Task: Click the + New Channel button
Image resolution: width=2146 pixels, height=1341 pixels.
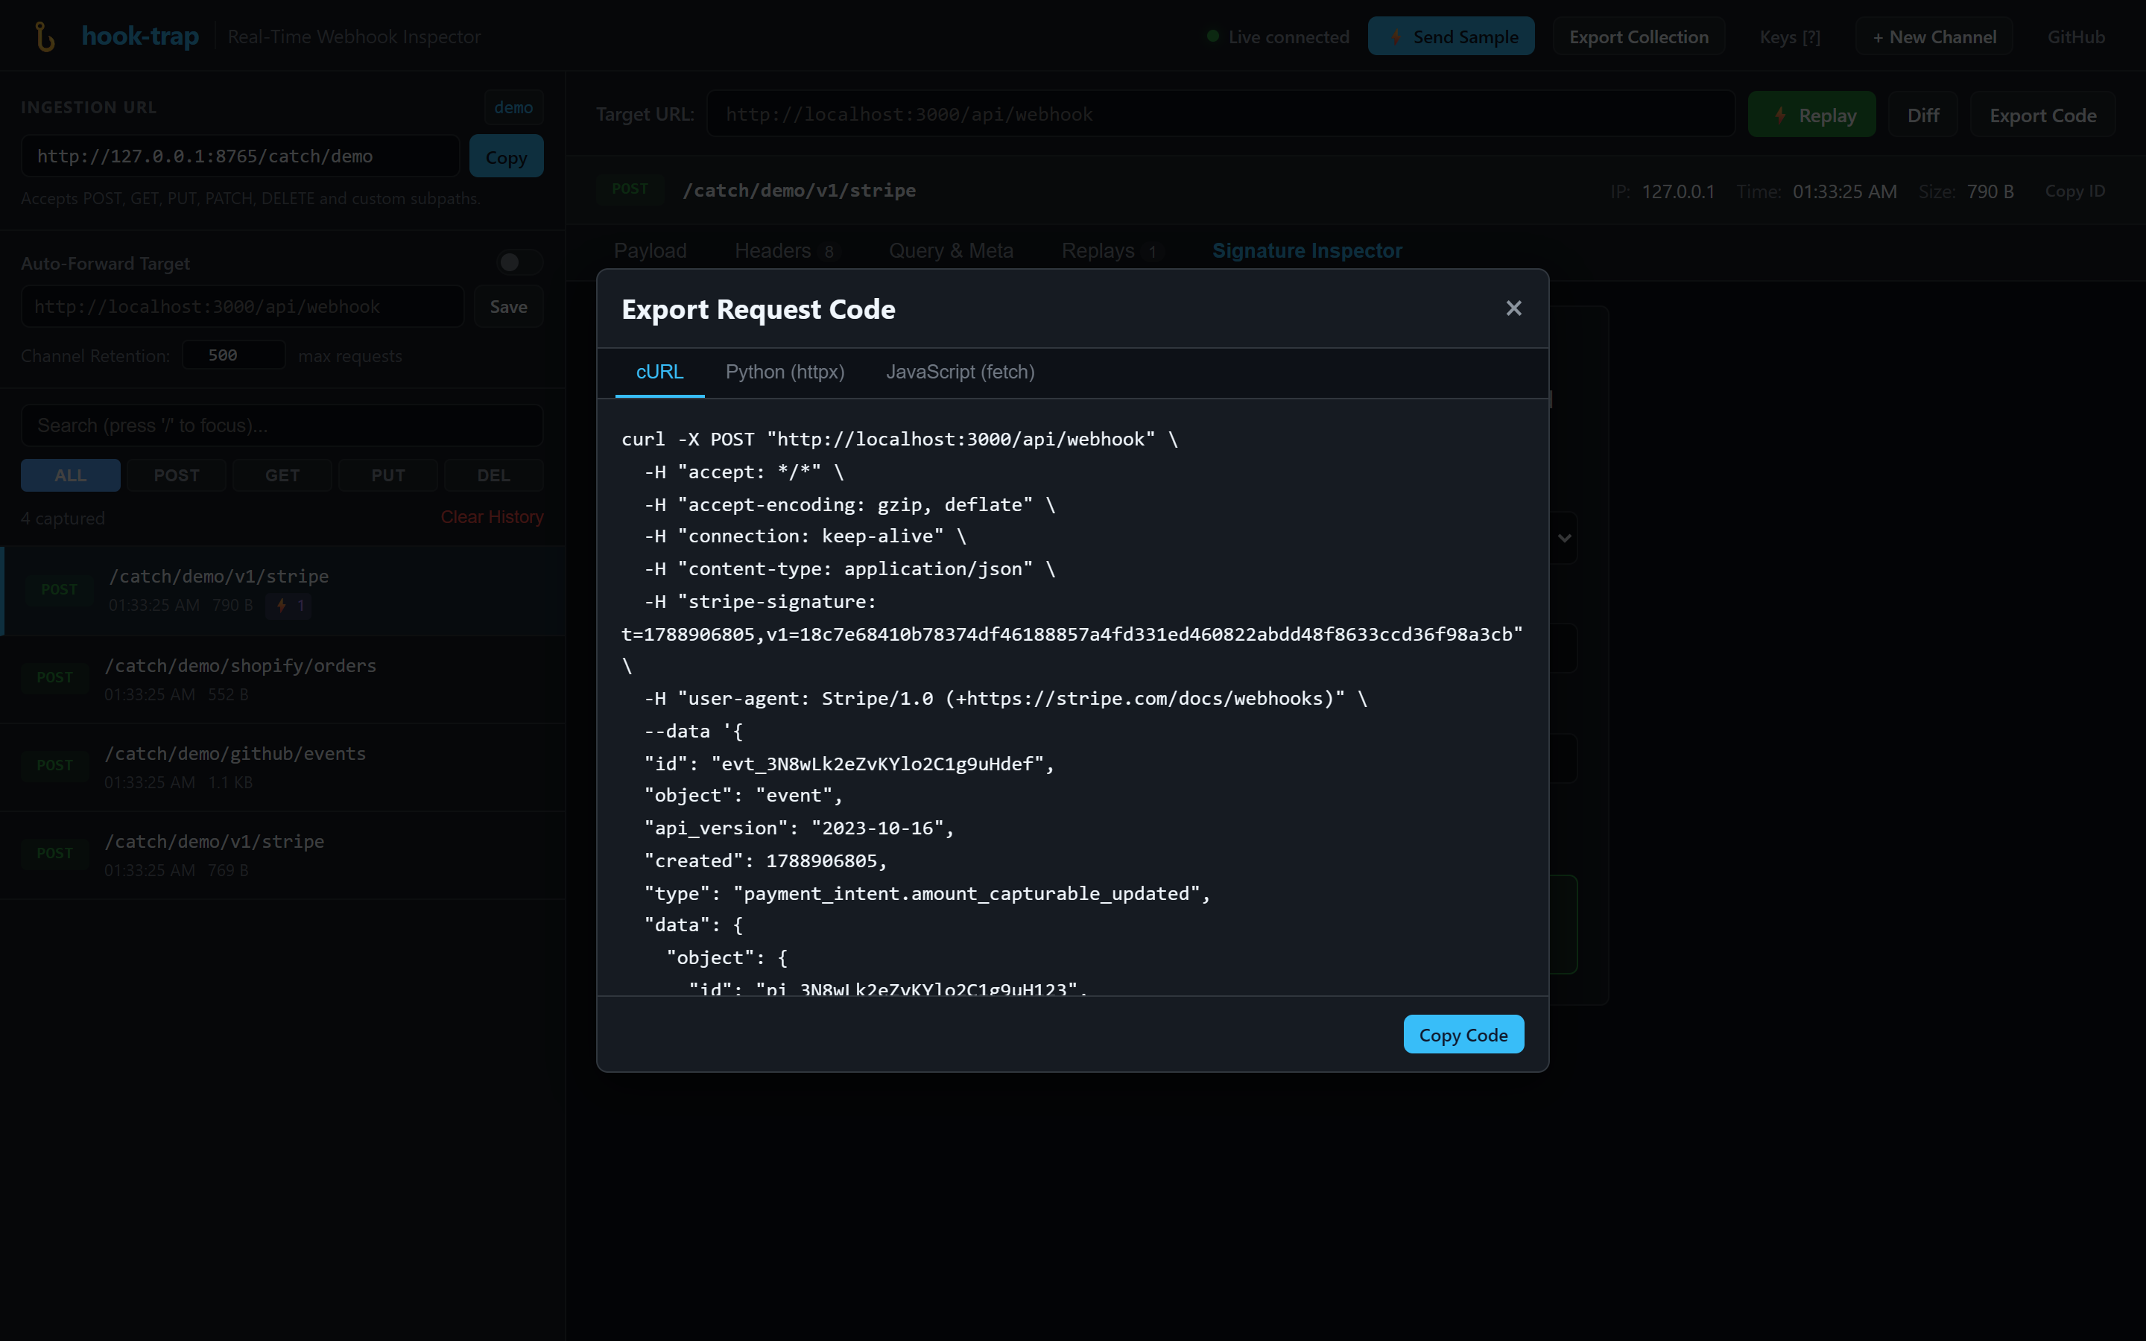Action: pos(1933,37)
